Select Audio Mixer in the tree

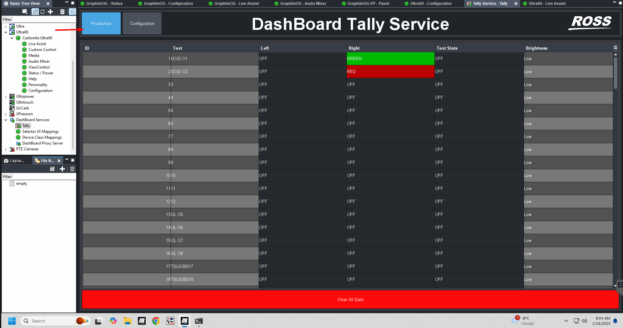[39, 61]
